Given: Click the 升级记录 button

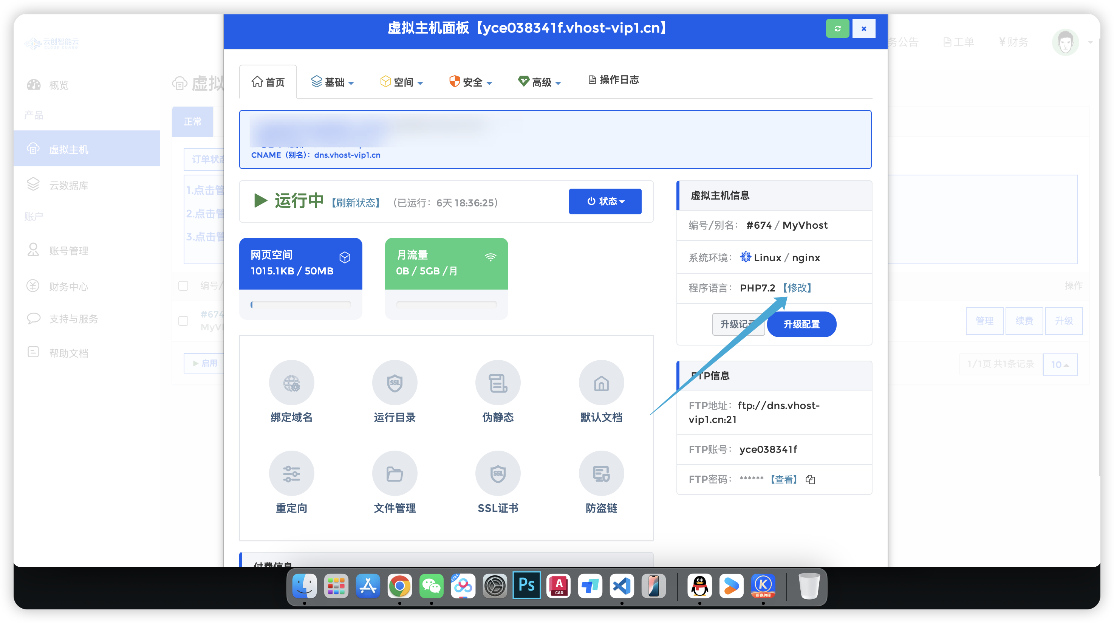Looking at the screenshot, I should coord(738,324).
